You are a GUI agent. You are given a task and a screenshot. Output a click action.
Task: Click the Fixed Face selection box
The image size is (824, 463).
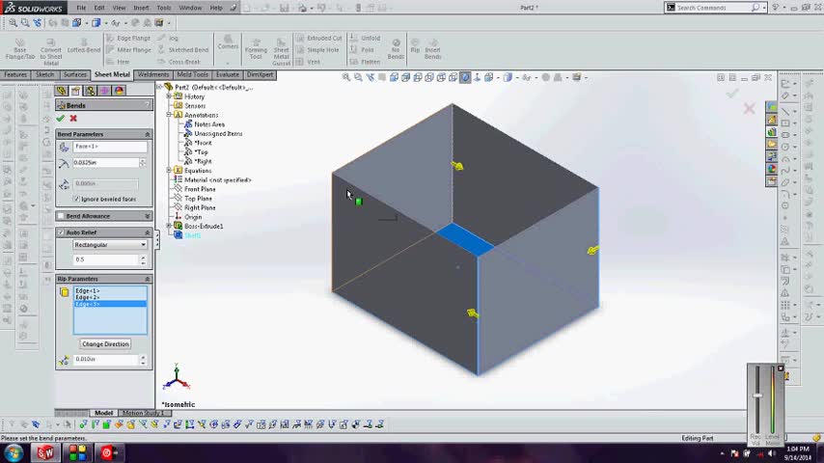(x=110, y=147)
